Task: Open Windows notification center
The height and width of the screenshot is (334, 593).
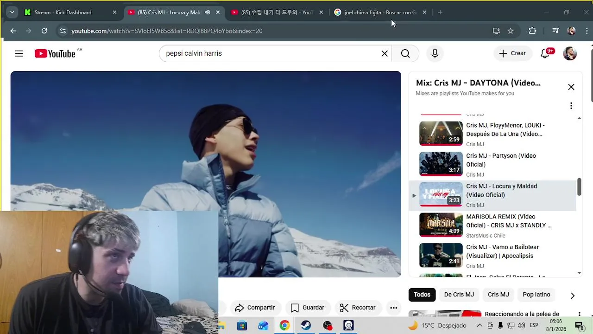Action: (x=579, y=326)
